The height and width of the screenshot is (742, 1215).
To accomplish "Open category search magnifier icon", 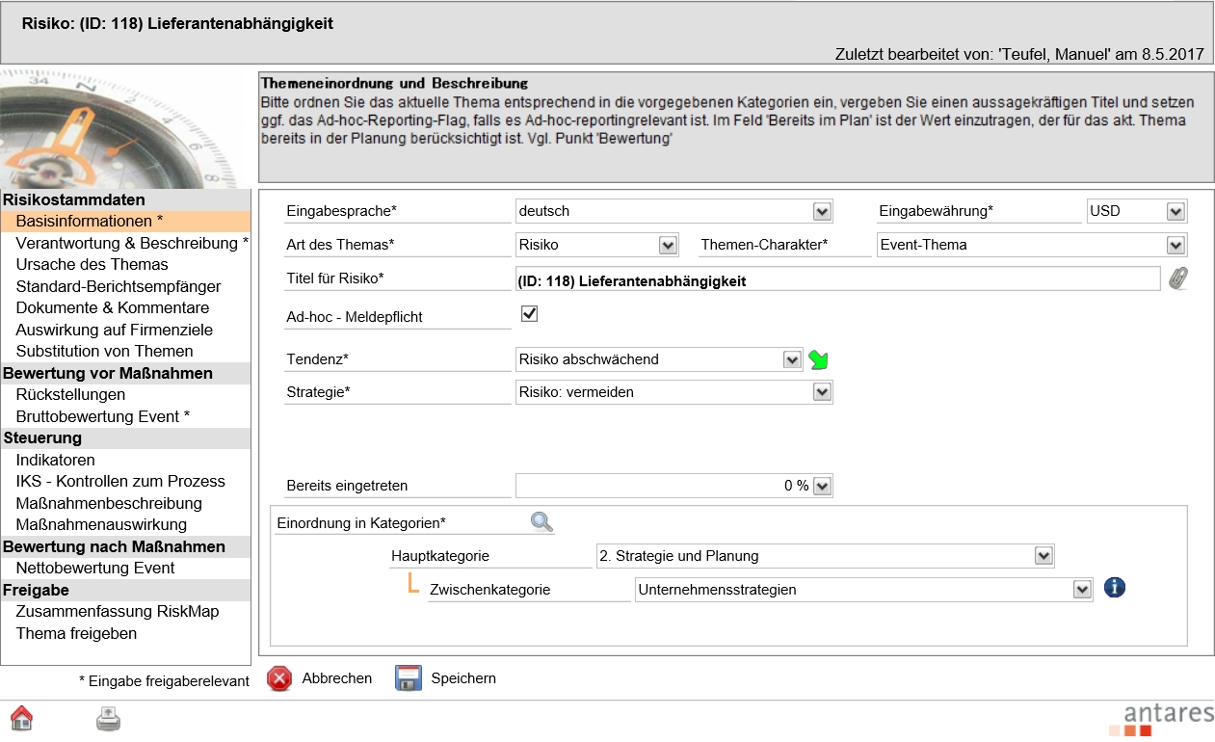I will [541, 522].
